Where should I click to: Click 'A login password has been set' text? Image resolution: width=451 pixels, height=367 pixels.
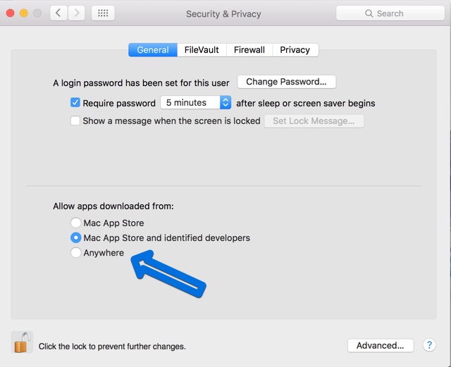141,83
